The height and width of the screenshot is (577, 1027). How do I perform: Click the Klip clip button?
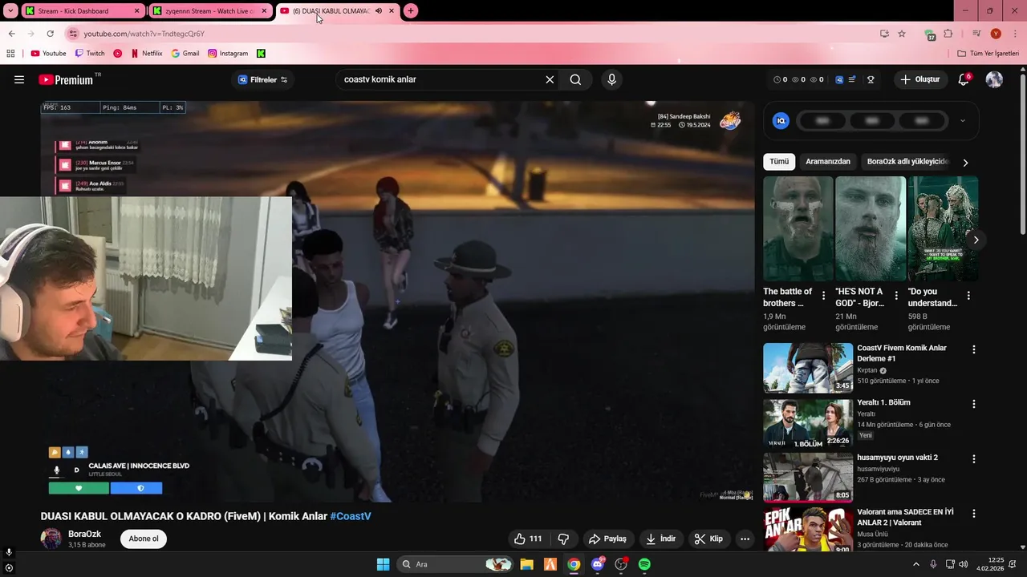pos(708,539)
